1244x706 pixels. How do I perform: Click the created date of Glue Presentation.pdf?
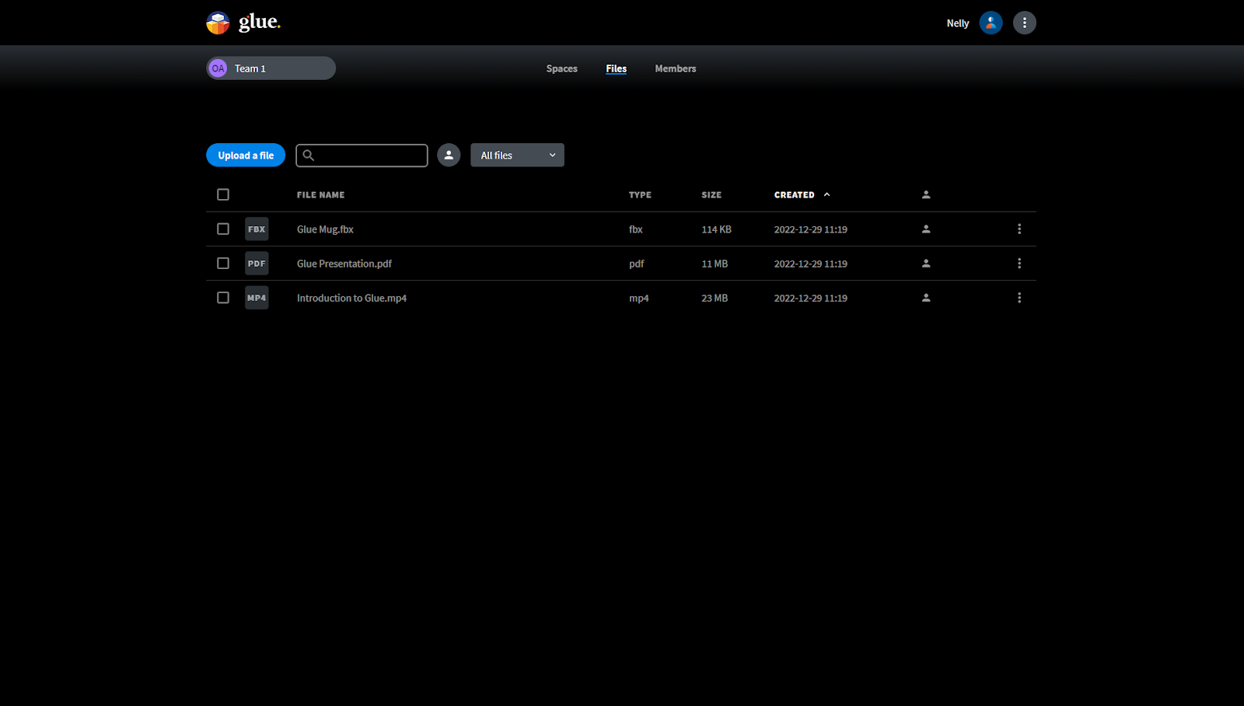coord(811,264)
